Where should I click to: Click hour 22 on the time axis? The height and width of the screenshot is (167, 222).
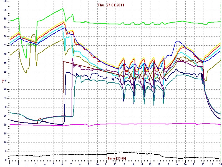[203, 164]
